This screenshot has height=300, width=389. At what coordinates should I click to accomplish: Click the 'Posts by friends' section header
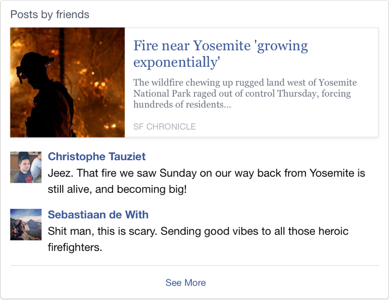click(50, 15)
